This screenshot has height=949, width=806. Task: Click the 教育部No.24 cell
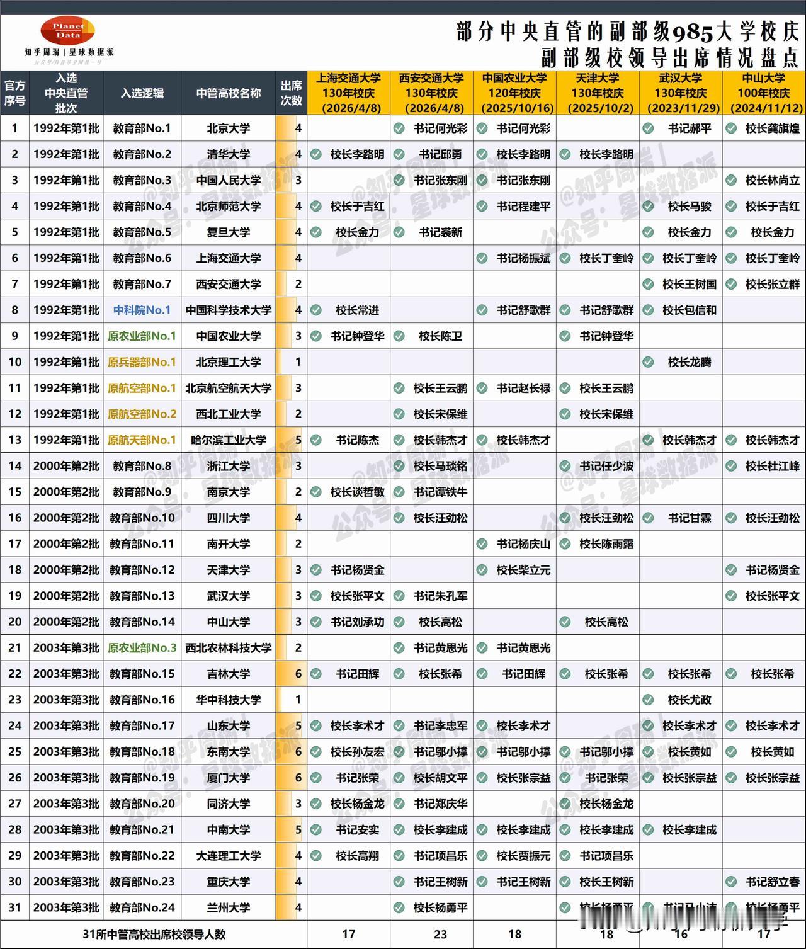click(142, 907)
